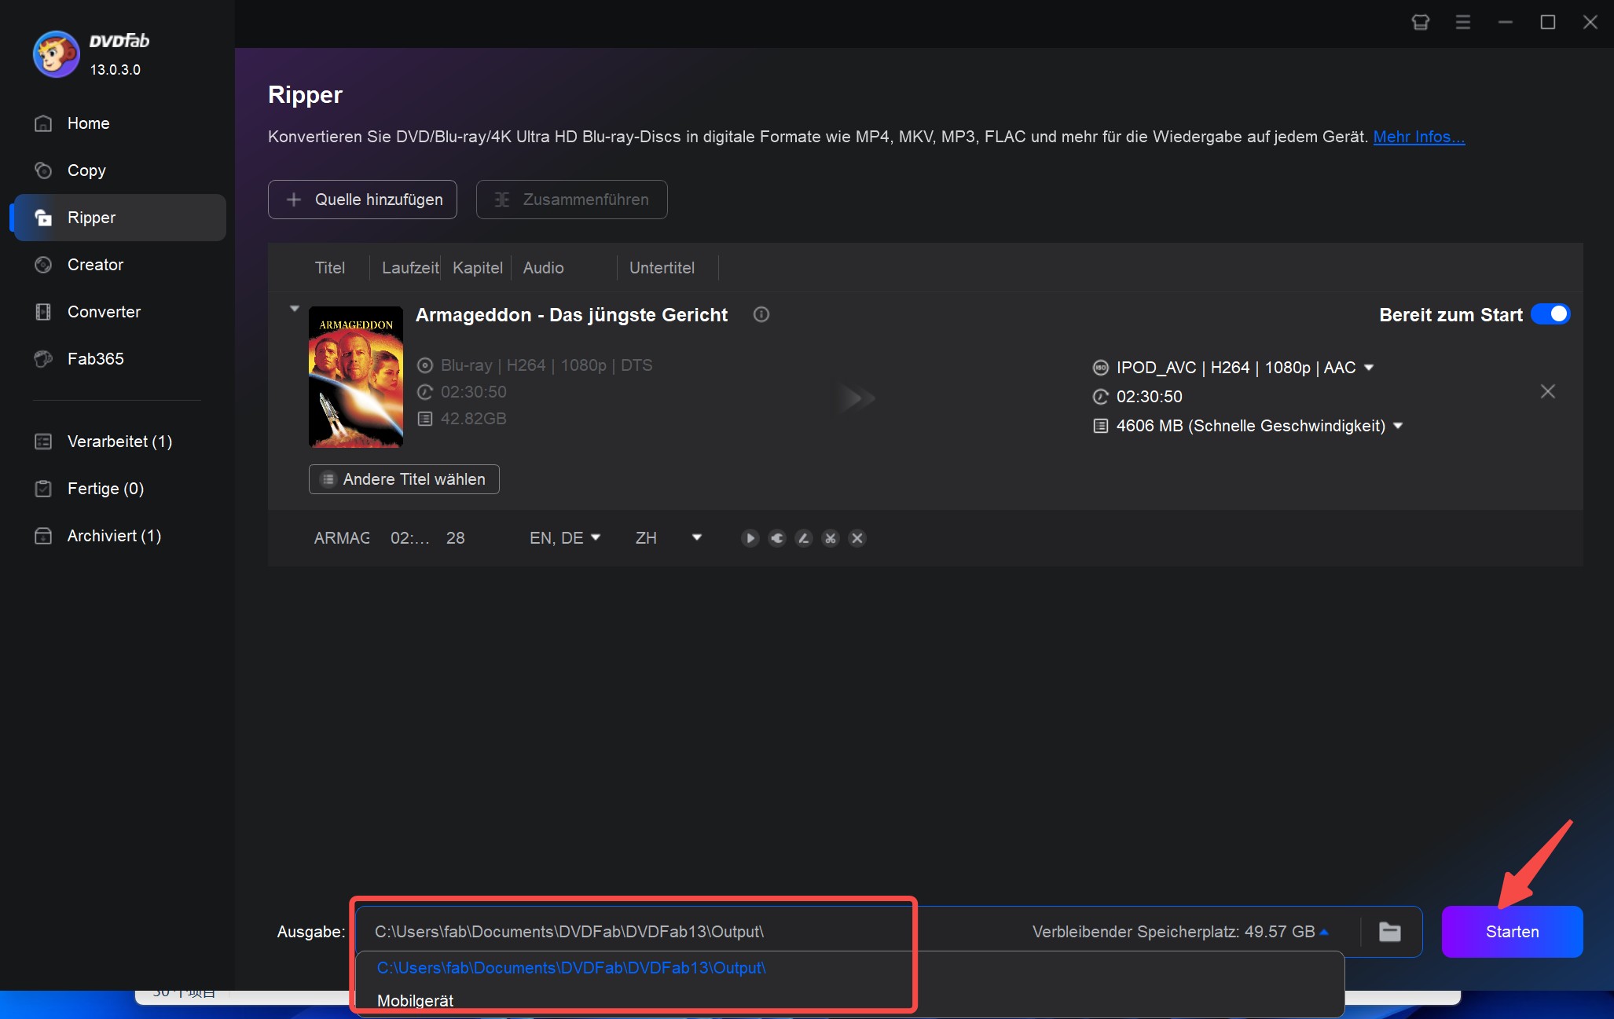Click the Verbleibender Speicherplatz text
Viewport: 1614px width, 1019px height.
click(1174, 932)
